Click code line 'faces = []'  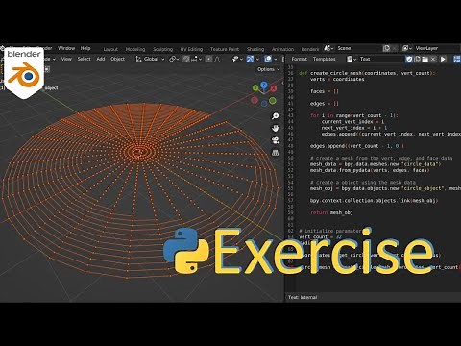pos(324,91)
